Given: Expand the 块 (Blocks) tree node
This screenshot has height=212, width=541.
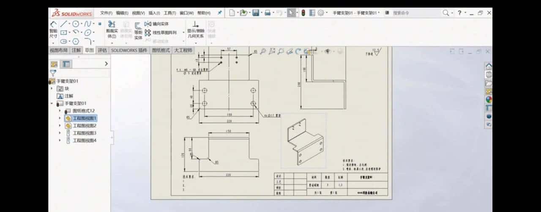Looking at the screenshot, I should 52,88.
